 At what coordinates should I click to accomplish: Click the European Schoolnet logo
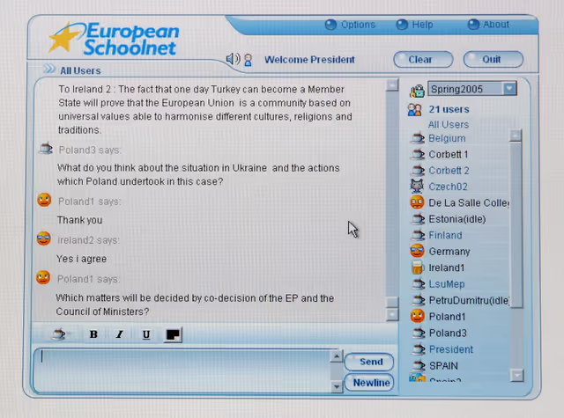pos(114,40)
